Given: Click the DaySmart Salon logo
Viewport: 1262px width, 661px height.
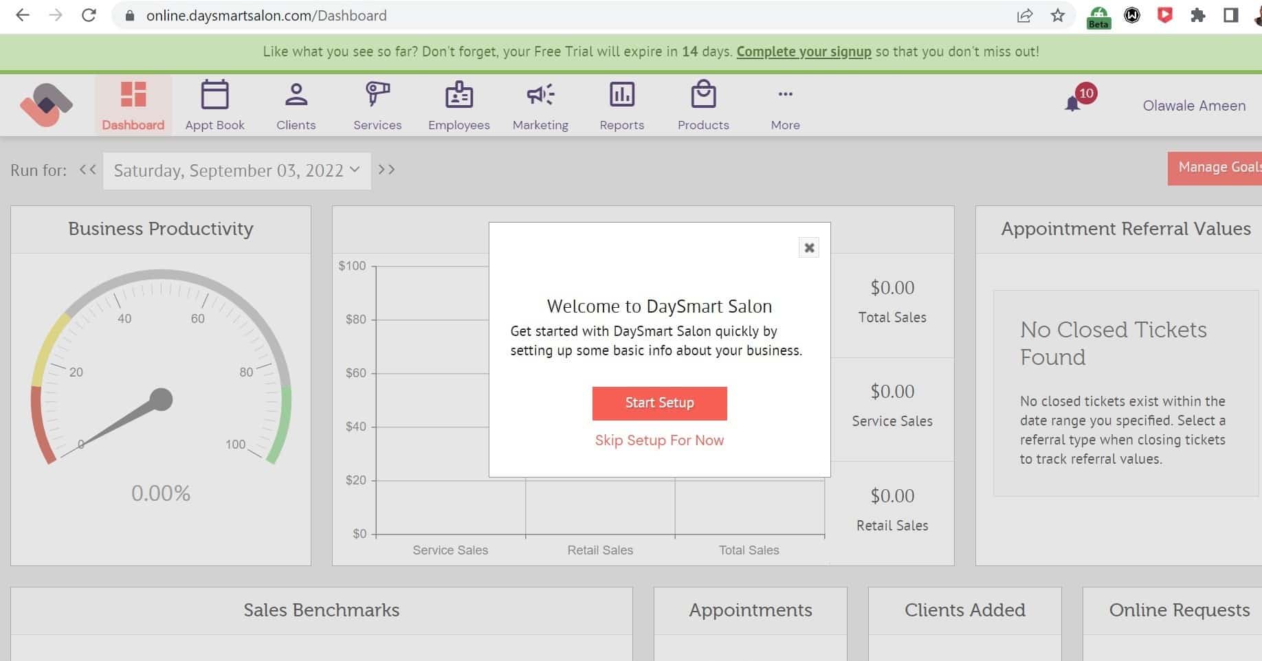Looking at the screenshot, I should pos(46,105).
